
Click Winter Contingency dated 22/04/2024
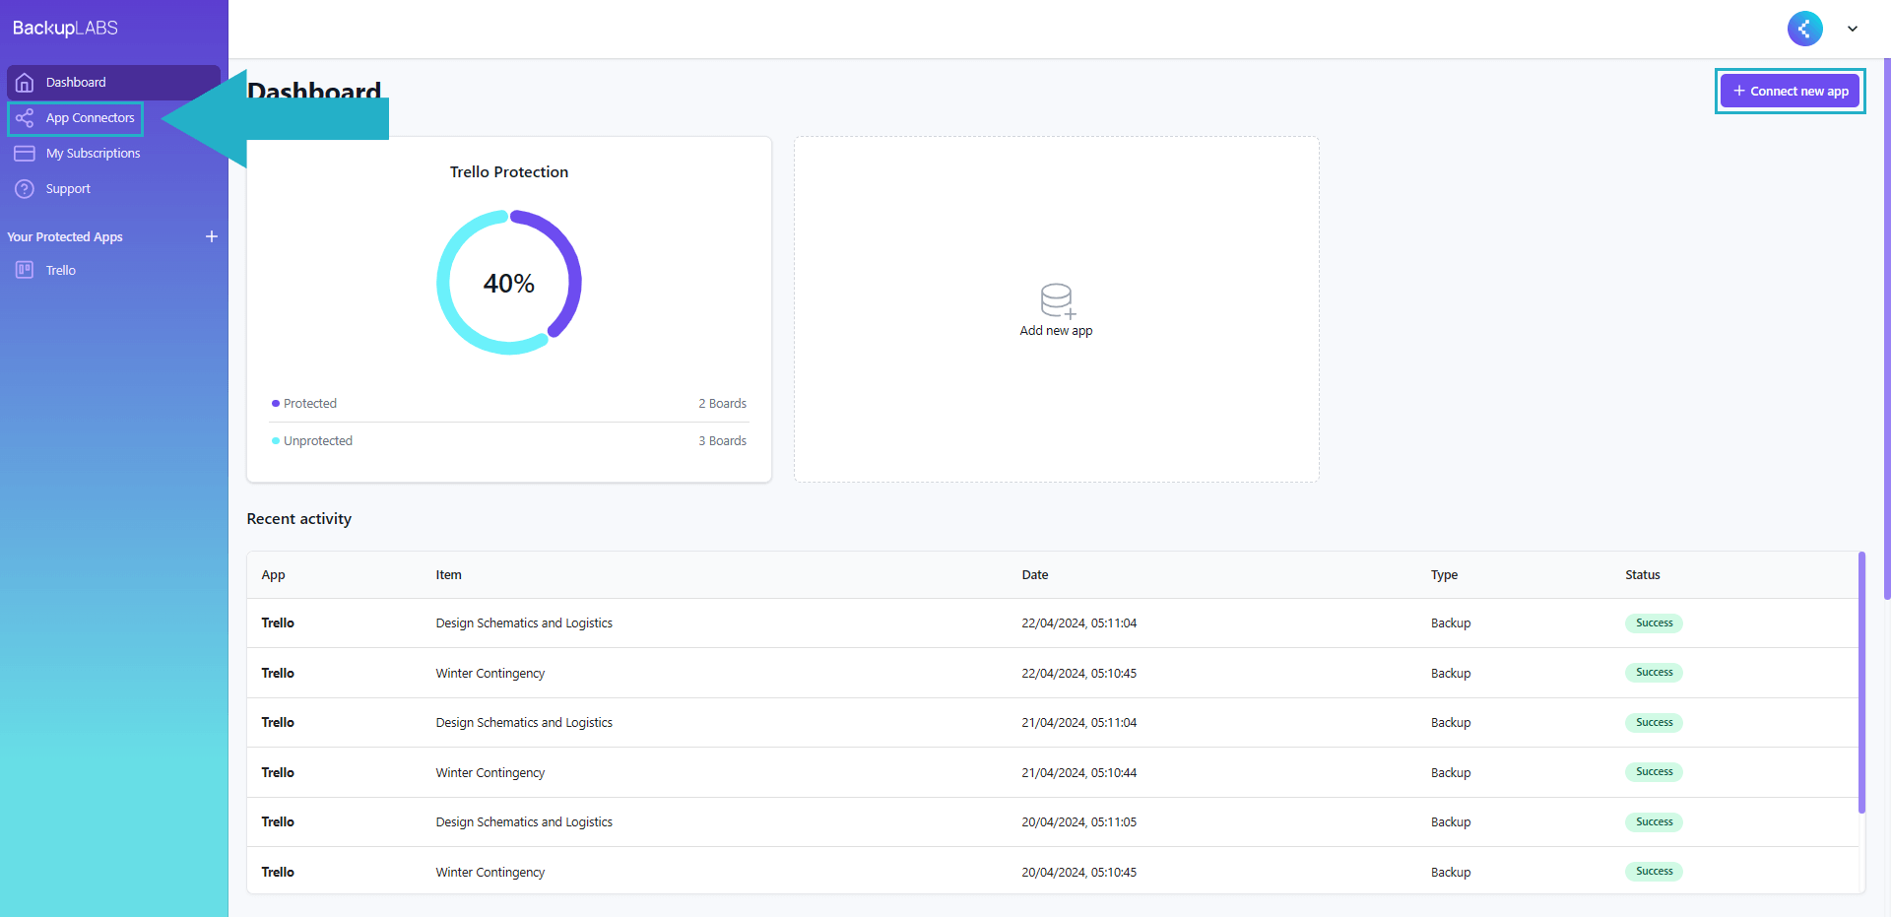point(489,674)
